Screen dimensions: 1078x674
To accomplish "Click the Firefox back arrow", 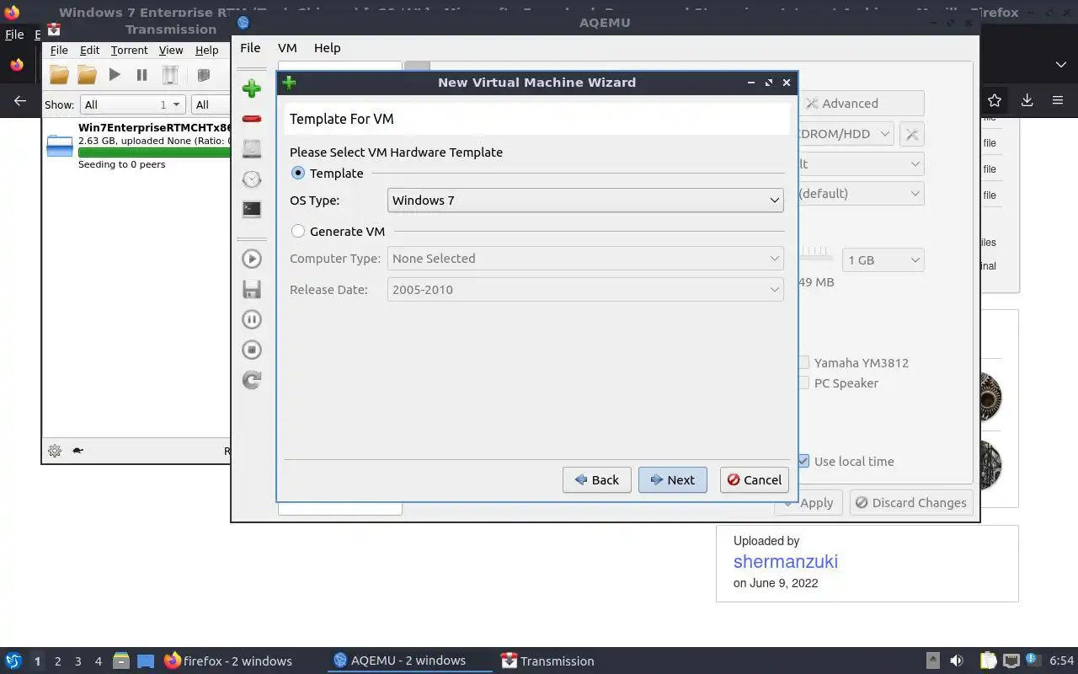I will (20, 100).
